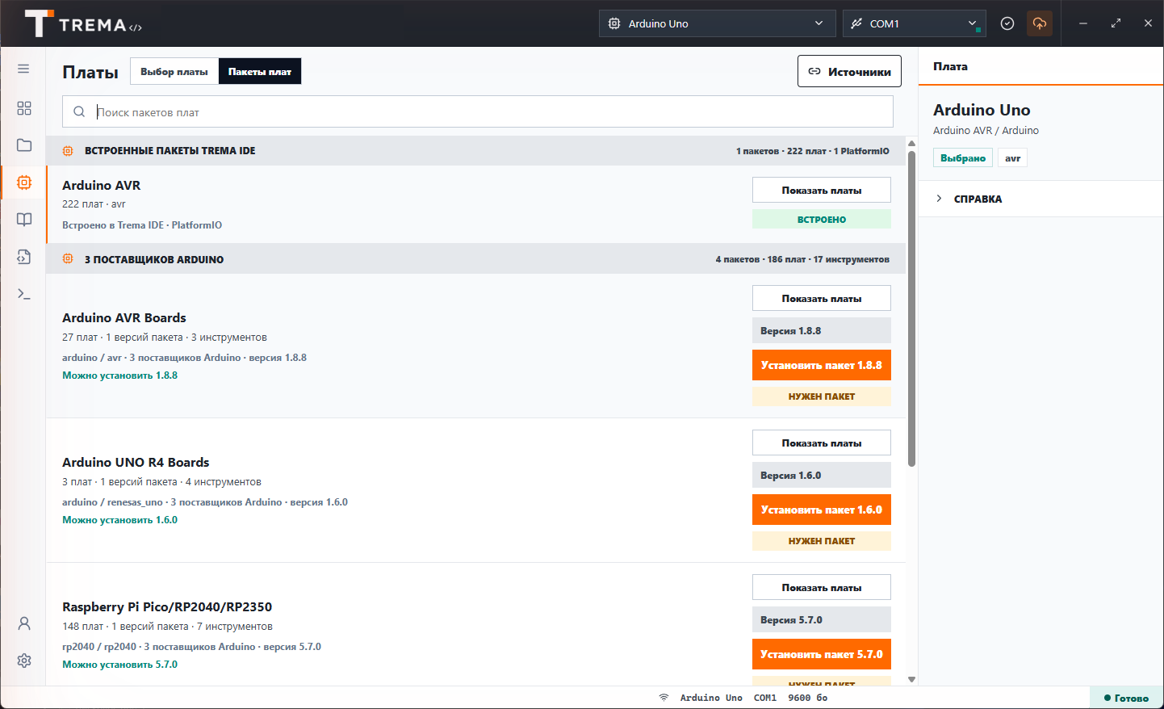The width and height of the screenshot is (1164, 709).
Task: Click the board packages search field
Action: pyautogui.click(x=478, y=112)
